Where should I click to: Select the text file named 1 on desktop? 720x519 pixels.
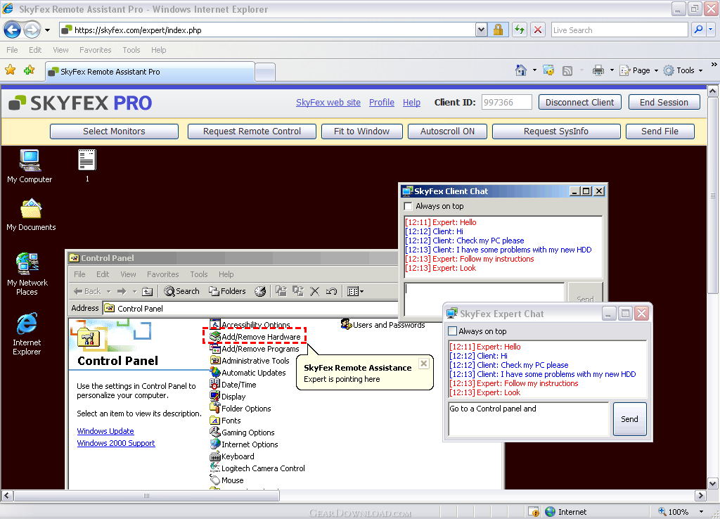coord(86,166)
